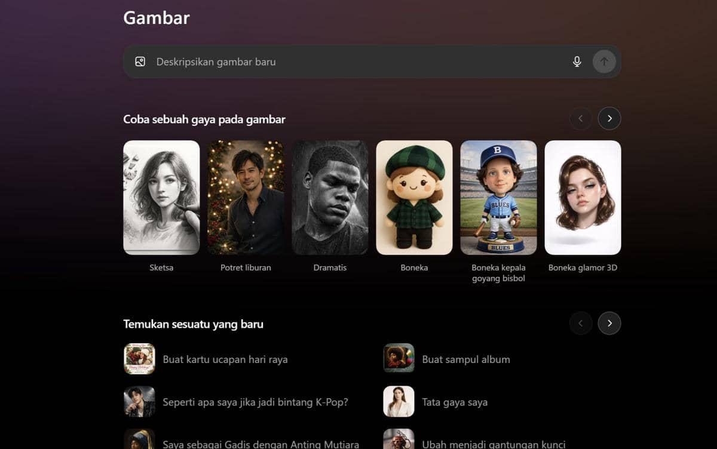Pick the Boneka style
This screenshot has height=449, width=717.
[x=414, y=198]
